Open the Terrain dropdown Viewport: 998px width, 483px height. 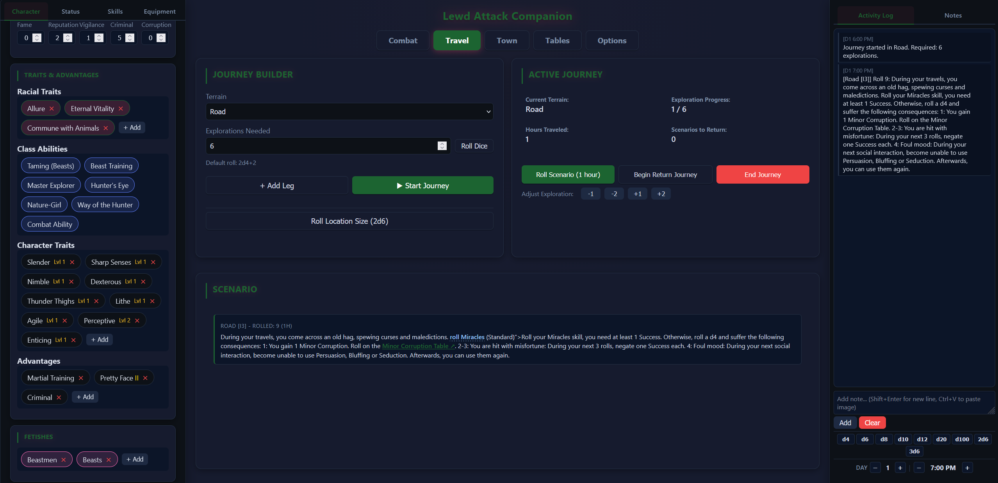(x=349, y=112)
